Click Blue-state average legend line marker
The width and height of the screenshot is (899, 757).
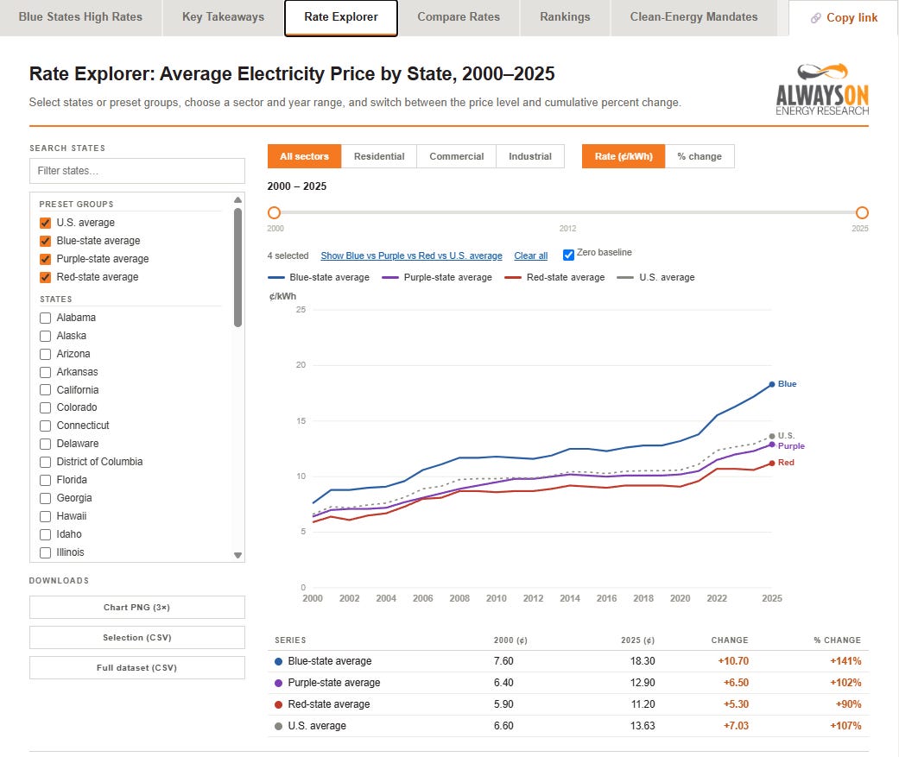coord(276,277)
